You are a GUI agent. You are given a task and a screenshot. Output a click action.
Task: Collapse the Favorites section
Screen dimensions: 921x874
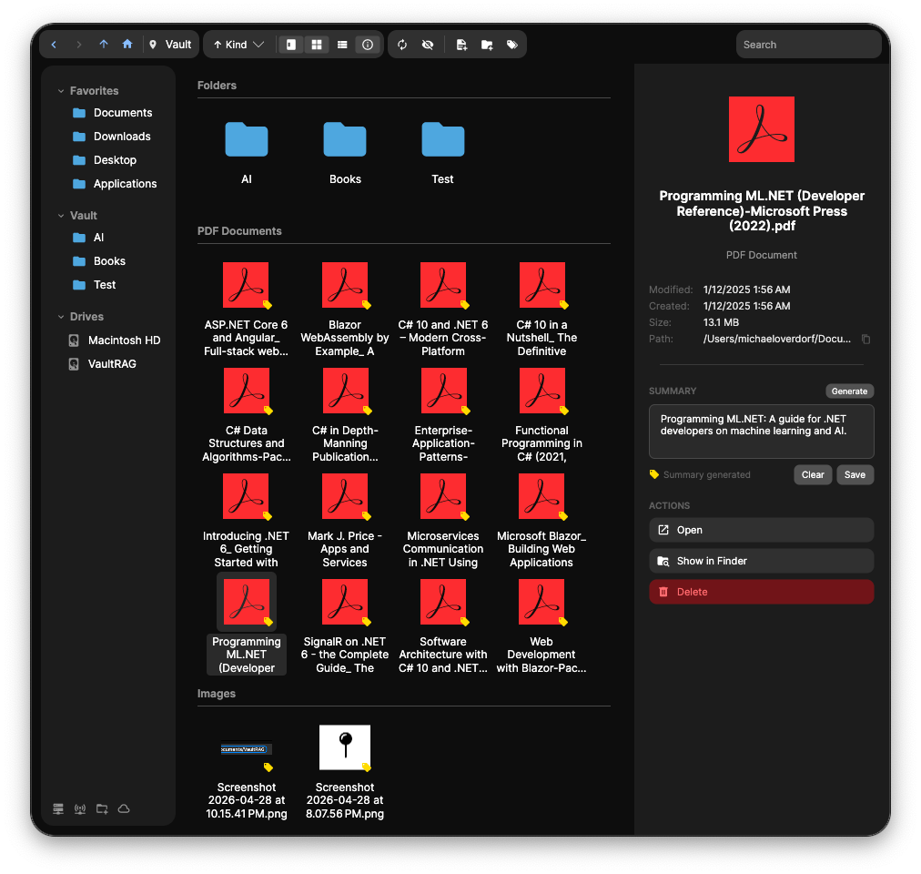61,91
